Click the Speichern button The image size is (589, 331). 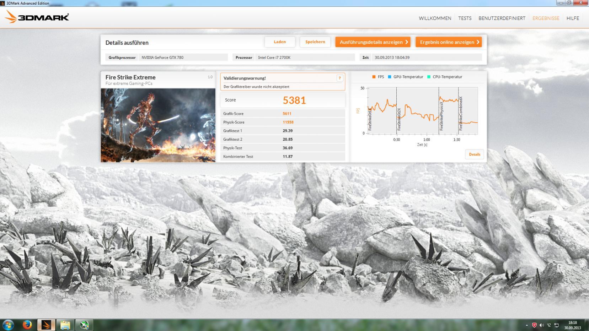pos(315,42)
